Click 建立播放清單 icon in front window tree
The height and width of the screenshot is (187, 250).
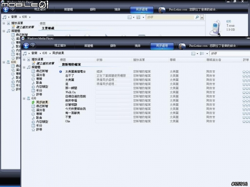(x=34, y=64)
